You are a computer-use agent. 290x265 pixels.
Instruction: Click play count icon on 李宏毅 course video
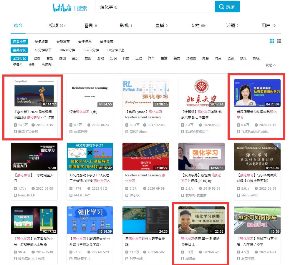[15, 125]
